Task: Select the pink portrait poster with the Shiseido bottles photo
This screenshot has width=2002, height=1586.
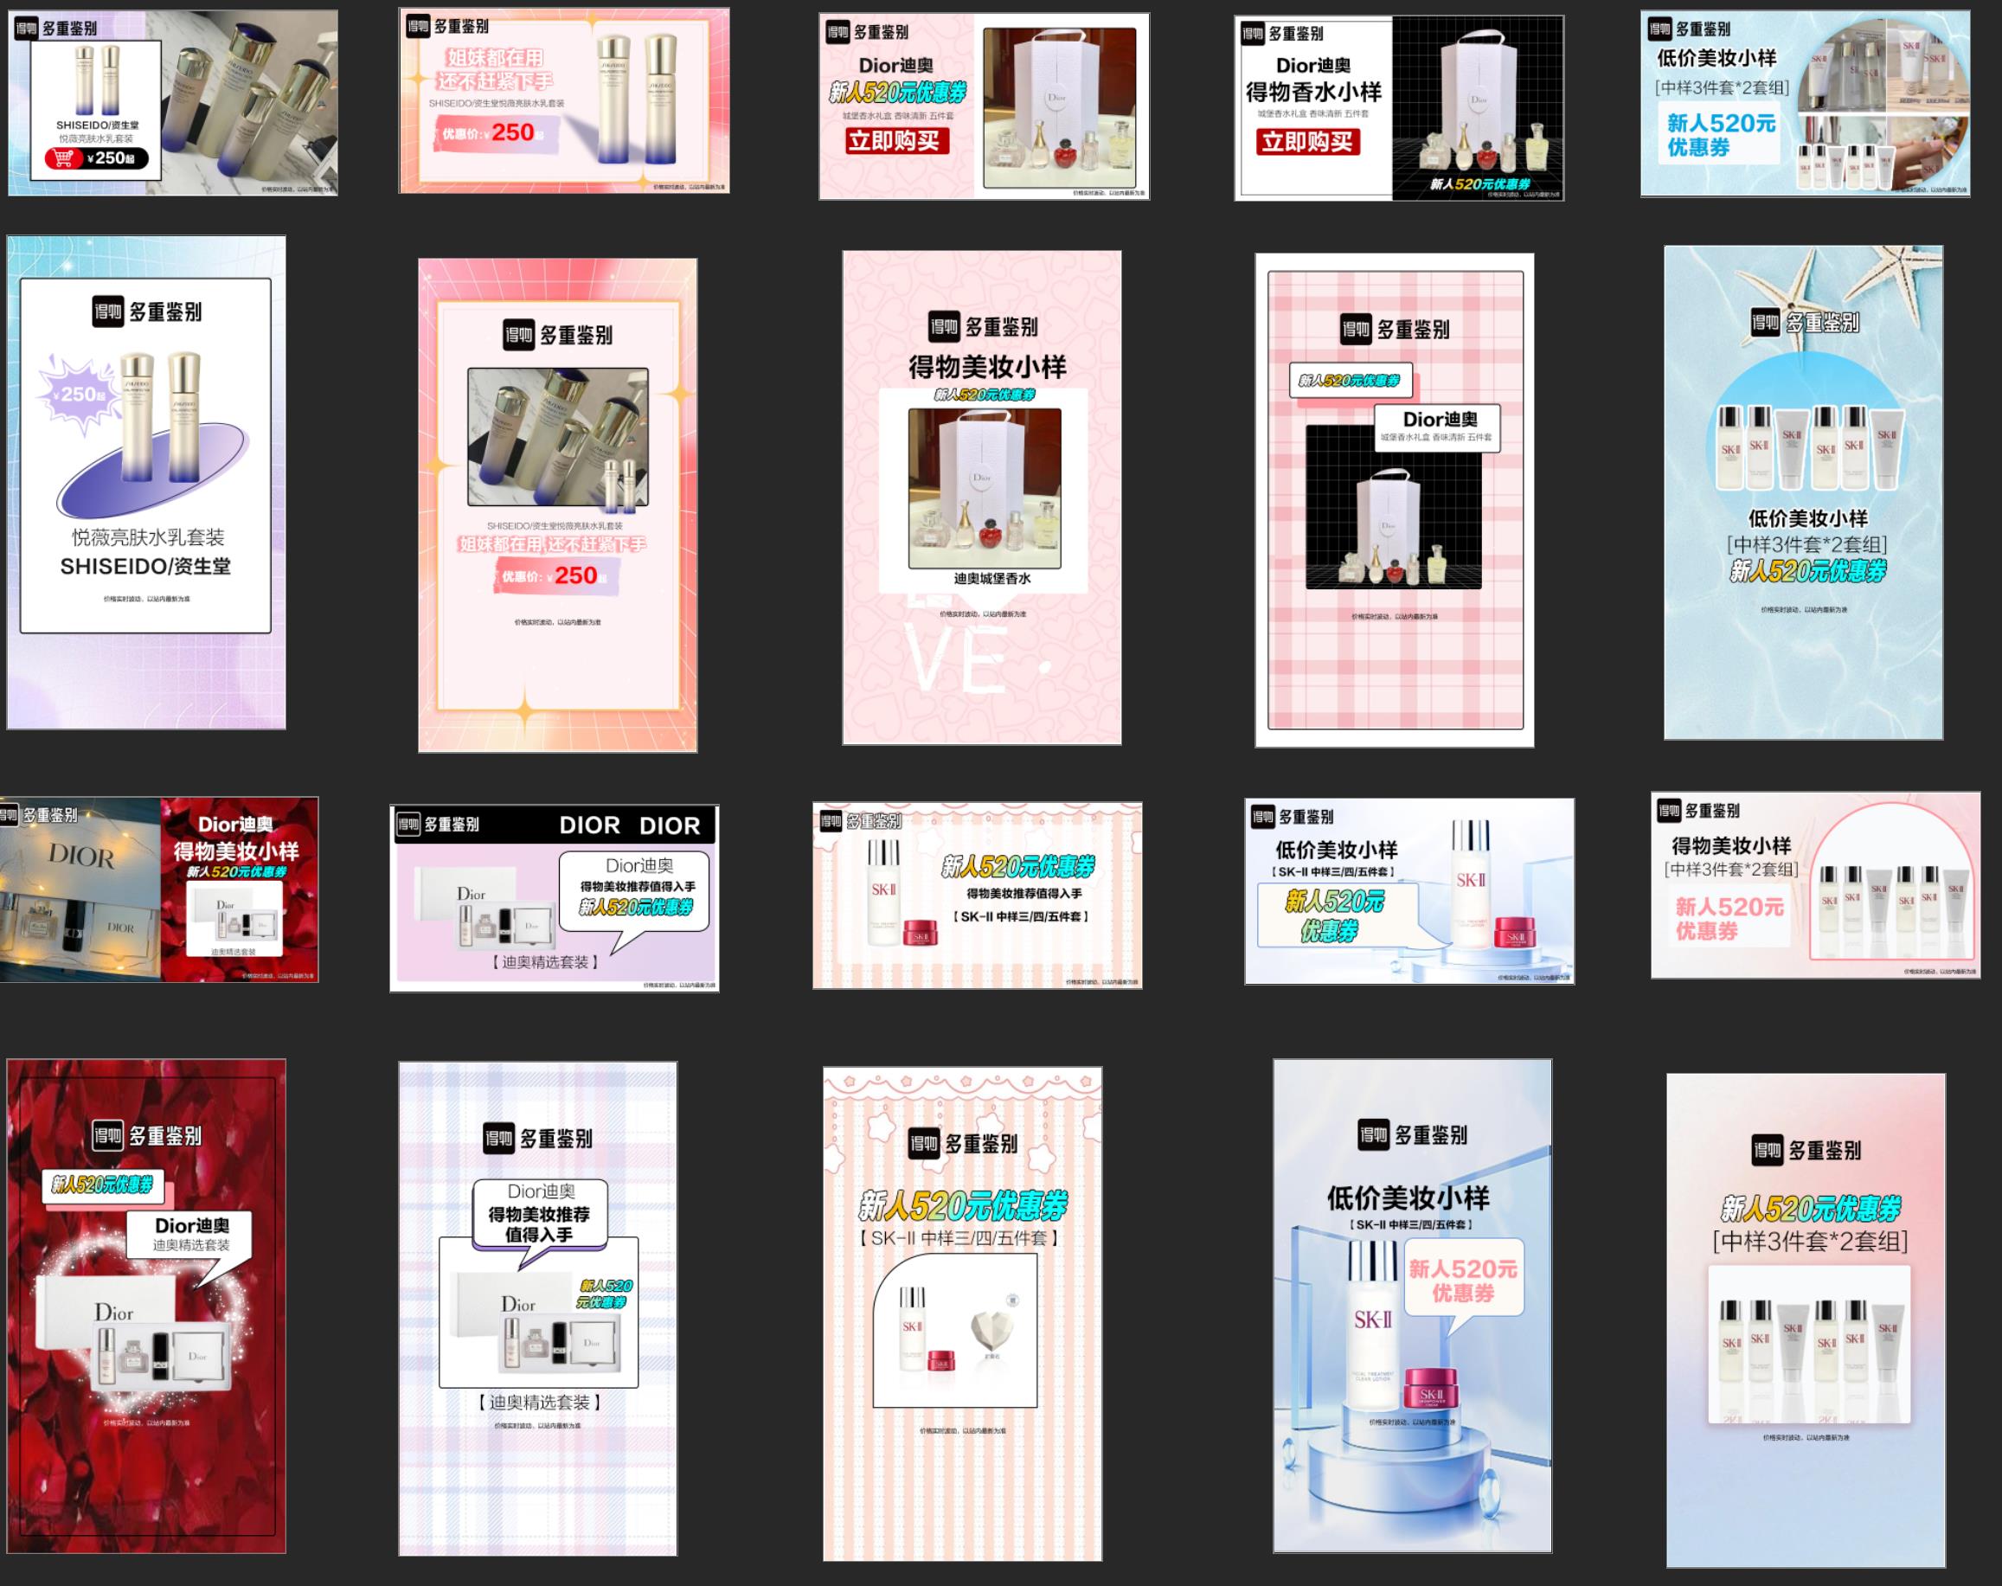Action: click(x=557, y=505)
